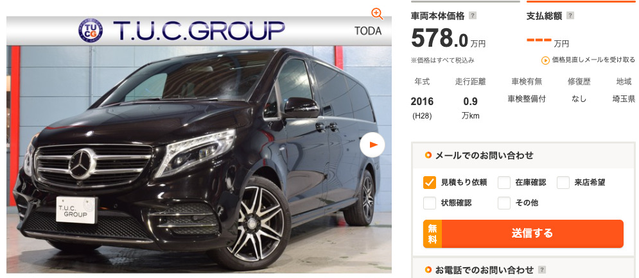Click help icon next to 車両本体価格
This screenshot has height=278, width=639.
pyautogui.click(x=472, y=16)
